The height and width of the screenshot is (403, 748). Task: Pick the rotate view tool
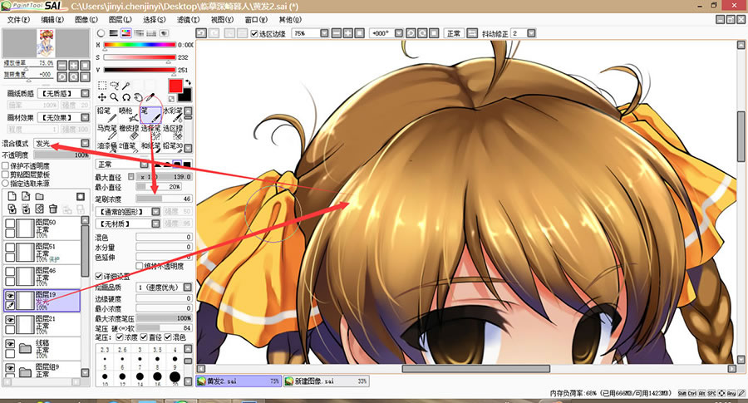[126, 97]
